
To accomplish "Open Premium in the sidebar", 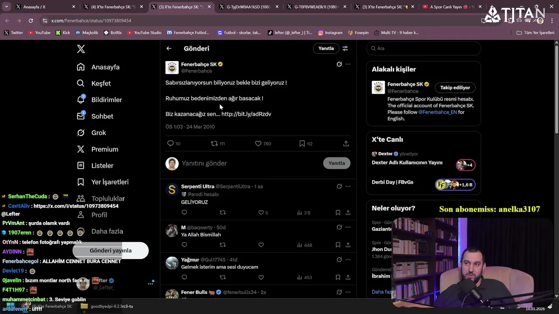I will pyautogui.click(x=97, y=149).
